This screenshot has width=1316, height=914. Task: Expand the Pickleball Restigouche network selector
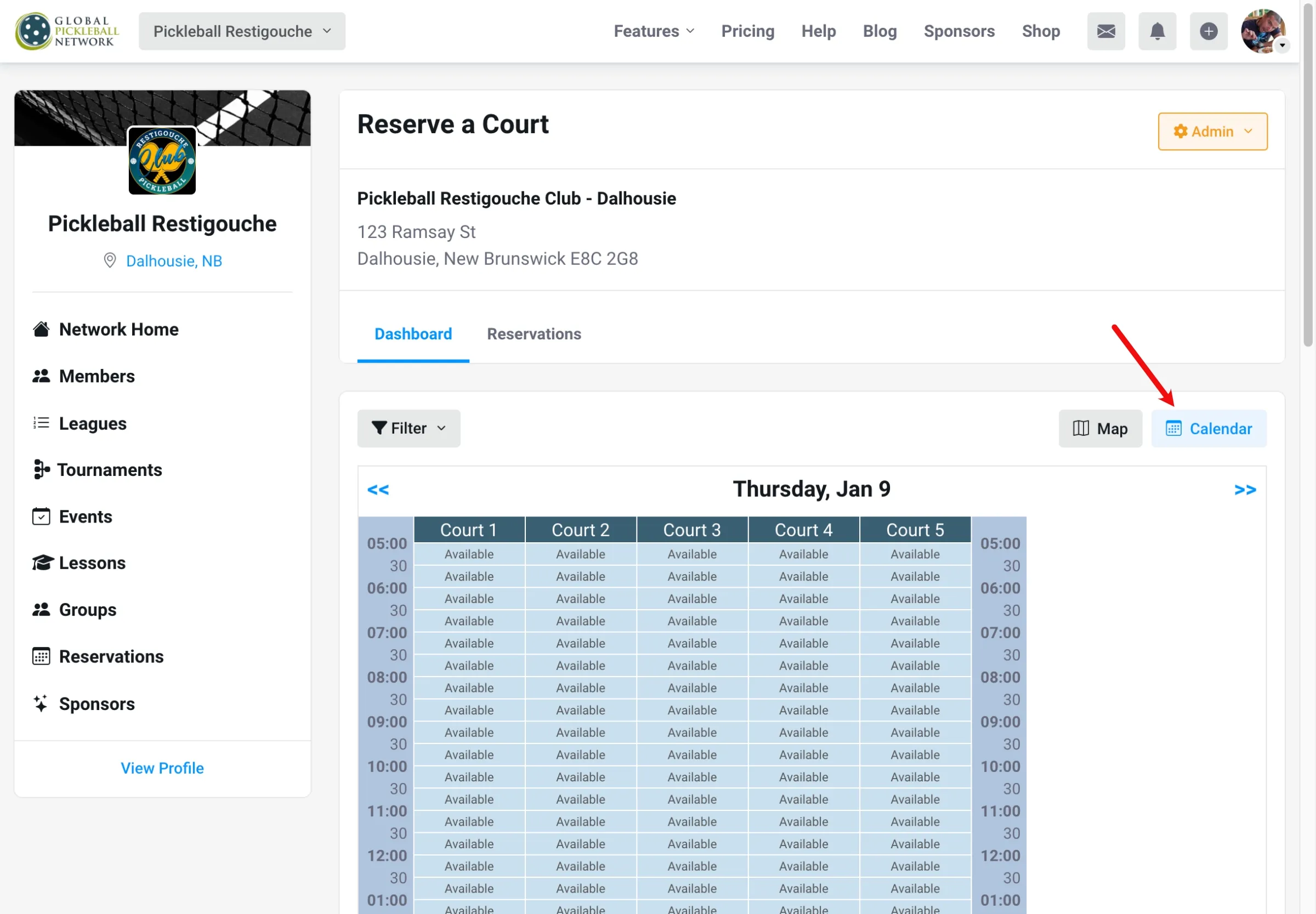click(242, 31)
